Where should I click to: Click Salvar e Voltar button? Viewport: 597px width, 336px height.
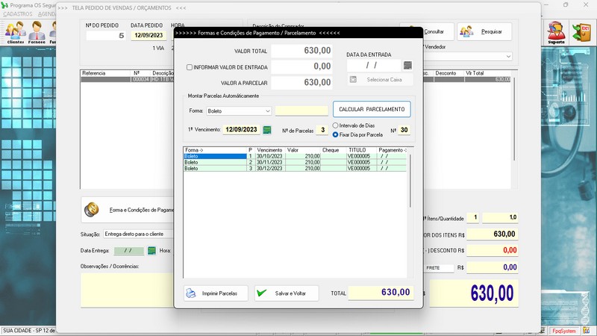[287, 293]
